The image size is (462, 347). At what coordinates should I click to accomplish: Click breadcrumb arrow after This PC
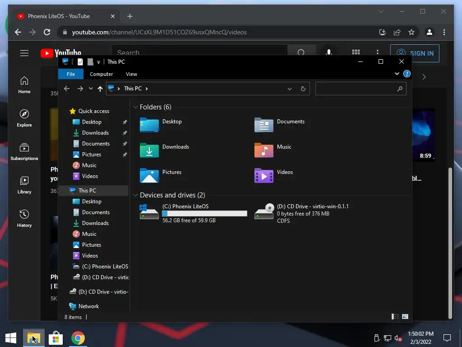(x=147, y=89)
